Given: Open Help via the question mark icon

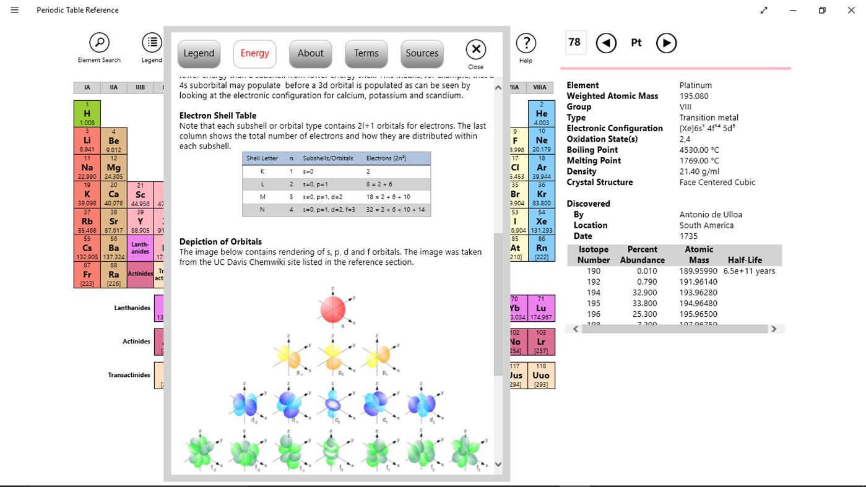Looking at the screenshot, I should pos(526,43).
